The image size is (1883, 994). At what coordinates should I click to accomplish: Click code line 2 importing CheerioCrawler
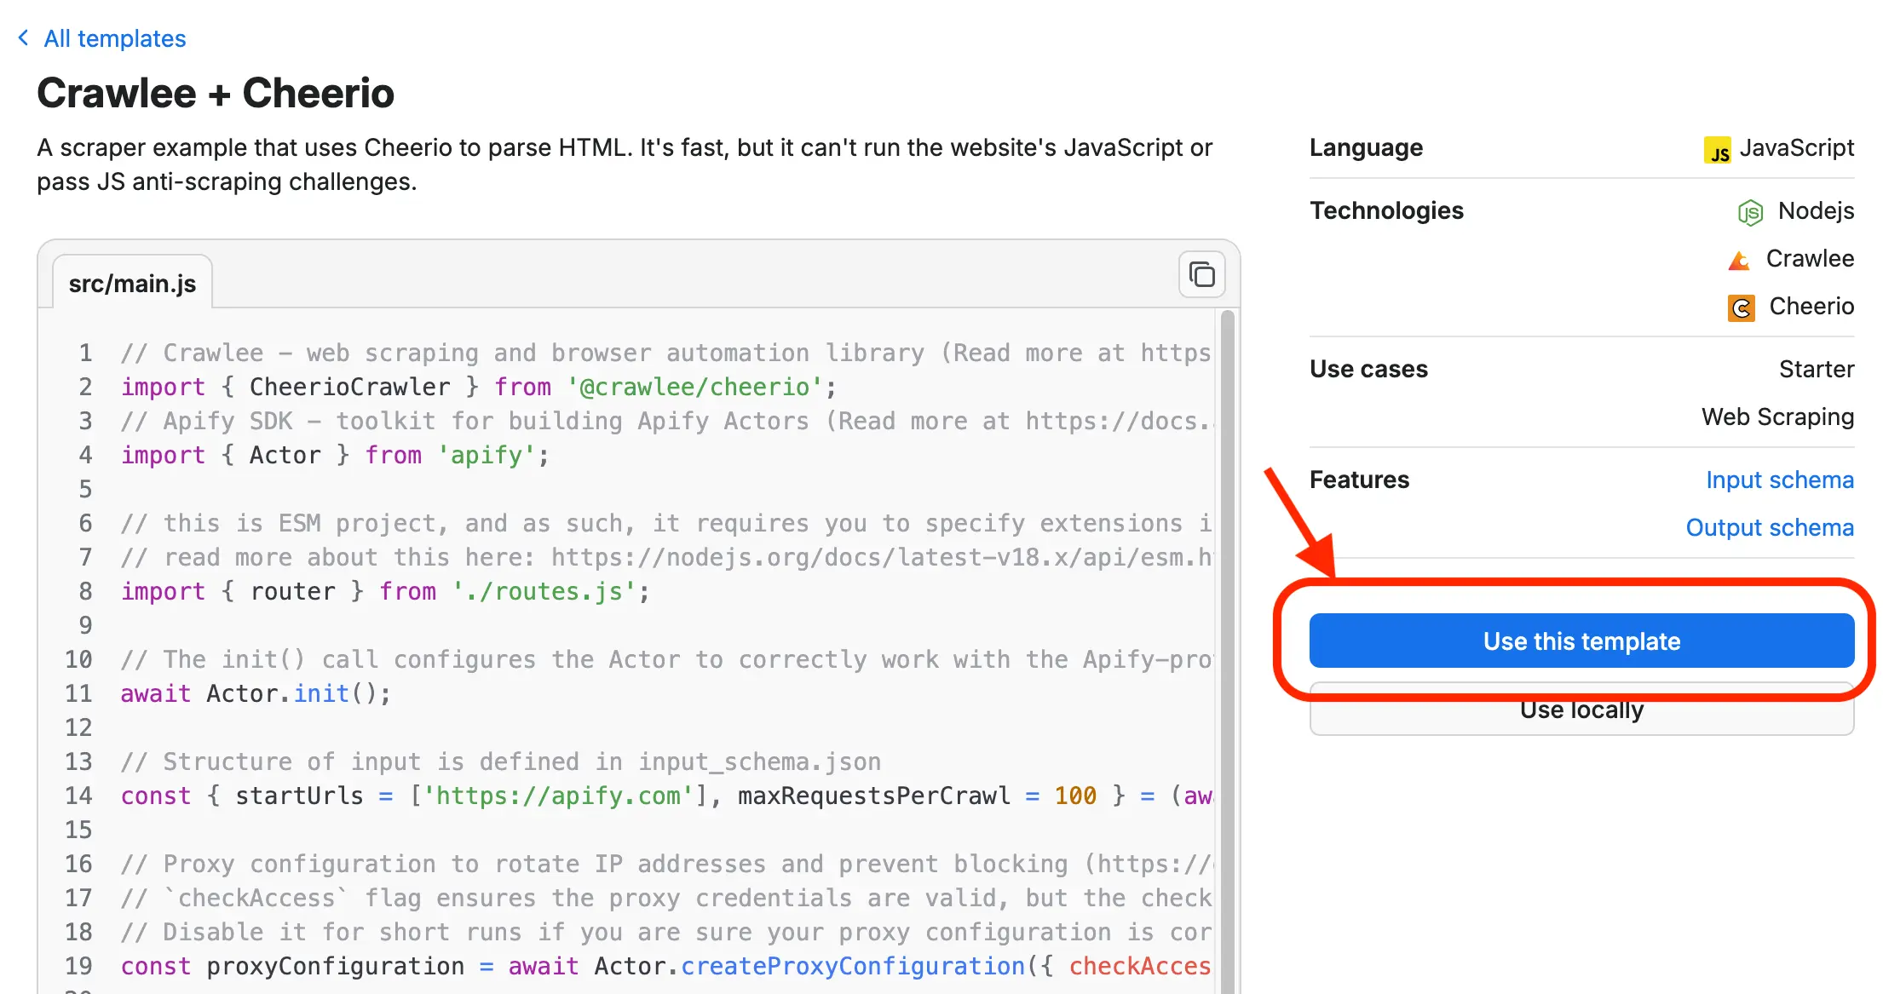click(479, 387)
